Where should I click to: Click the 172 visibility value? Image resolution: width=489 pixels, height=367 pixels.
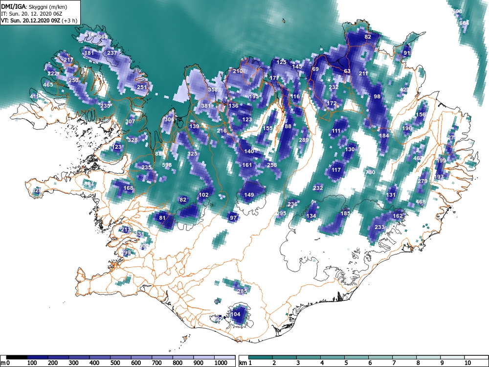(x=332, y=103)
